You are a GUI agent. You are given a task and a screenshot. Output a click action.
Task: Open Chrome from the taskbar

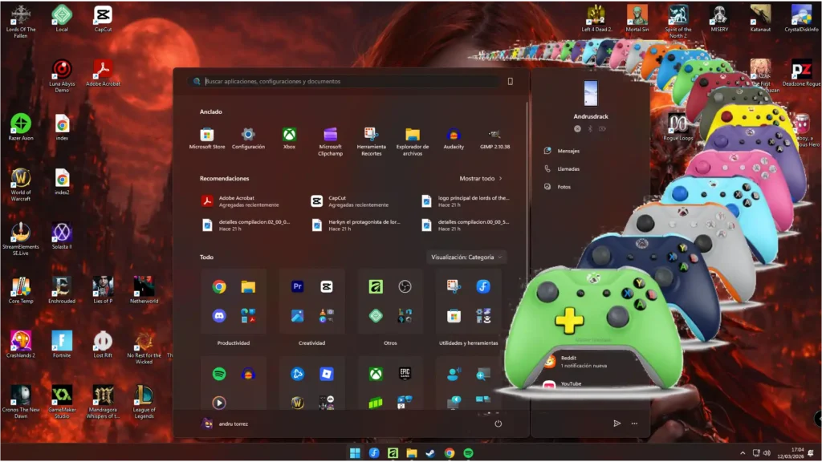pos(450,453)
